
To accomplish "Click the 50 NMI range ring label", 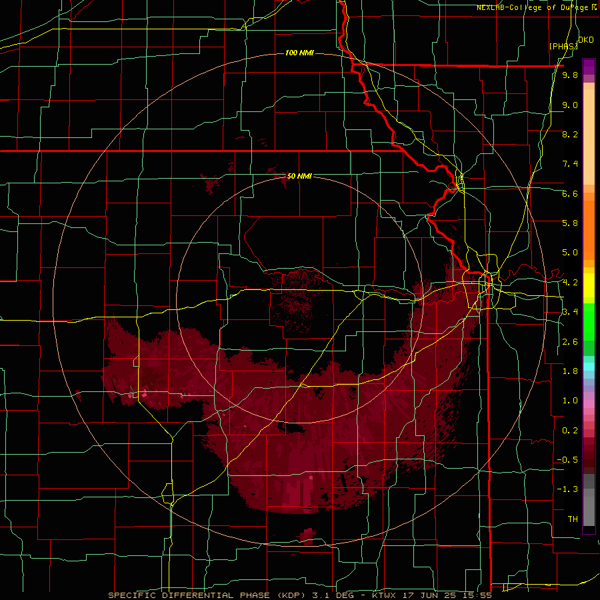I will [299, 176].
